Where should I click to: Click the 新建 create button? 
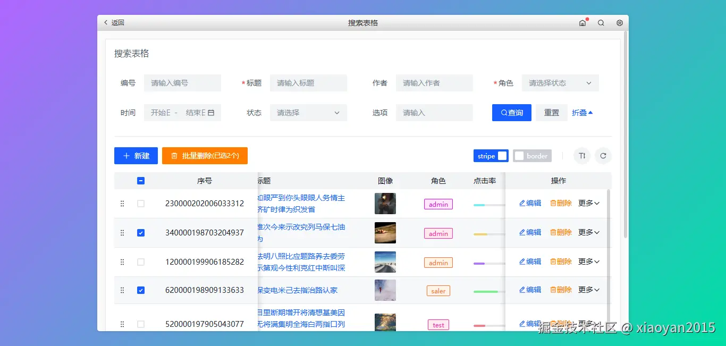(x=136, y=156)
